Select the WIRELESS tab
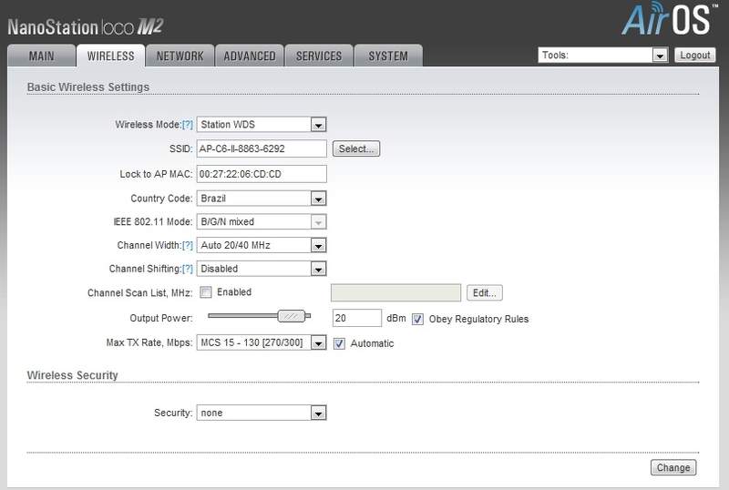The height and width of the screenshot is (490, 729). click(x=110, y=56)
